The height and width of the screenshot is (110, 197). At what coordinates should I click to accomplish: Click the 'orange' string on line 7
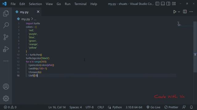coord(33,44)
